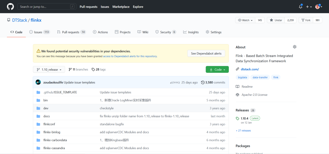
Task: Show the + 27 releases link
Action: (x=243, y=131)
